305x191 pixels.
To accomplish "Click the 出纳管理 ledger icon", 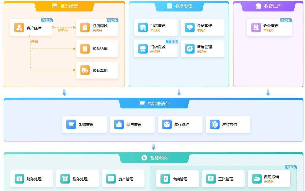I will (x=165, y=179).
